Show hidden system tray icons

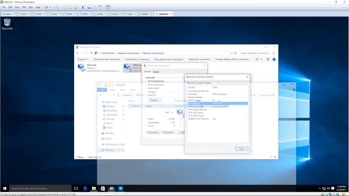(x=320, y=188)
